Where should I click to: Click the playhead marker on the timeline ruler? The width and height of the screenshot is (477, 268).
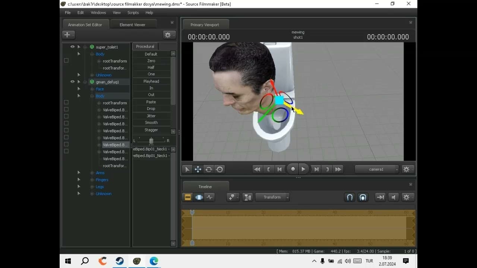[192, 212]
